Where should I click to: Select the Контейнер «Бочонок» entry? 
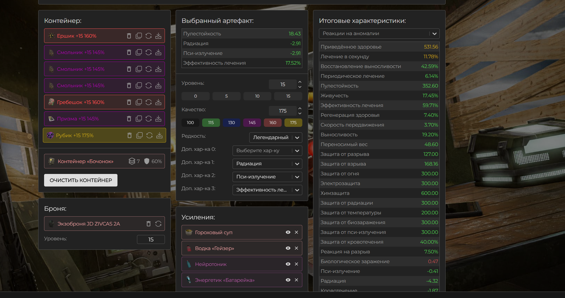85,161
